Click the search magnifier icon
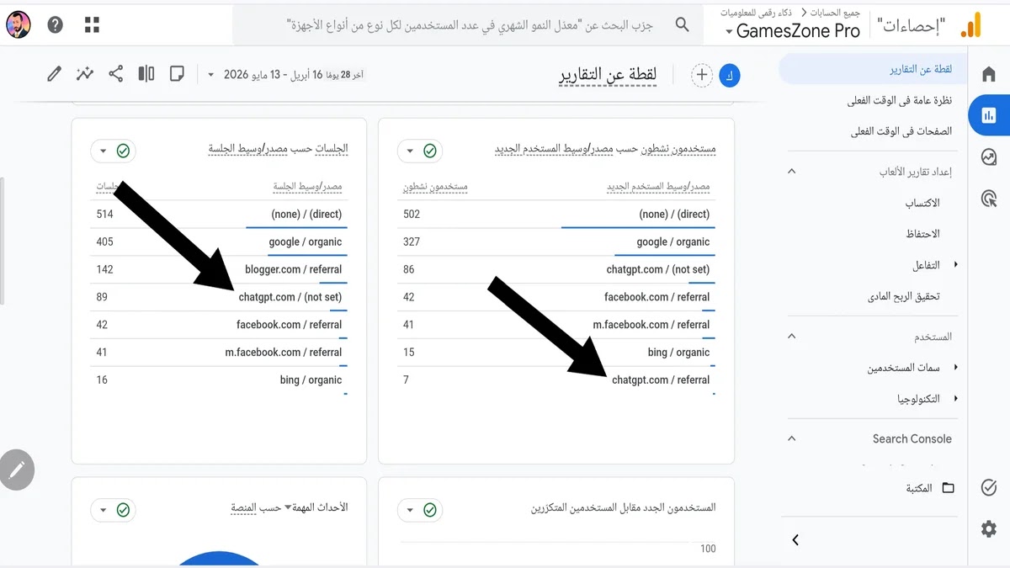 pyautogui.click(x=683, y=25)
